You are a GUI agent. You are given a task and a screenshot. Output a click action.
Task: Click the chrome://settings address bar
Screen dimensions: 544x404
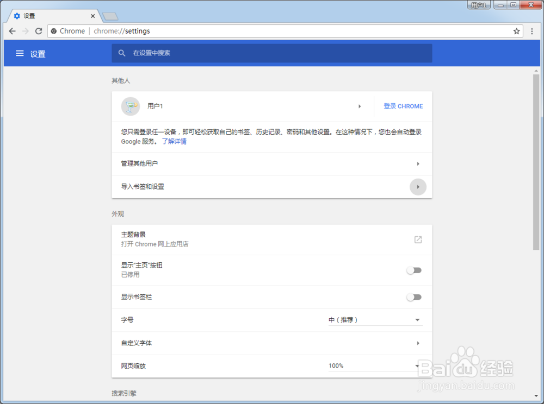point(285,31)
